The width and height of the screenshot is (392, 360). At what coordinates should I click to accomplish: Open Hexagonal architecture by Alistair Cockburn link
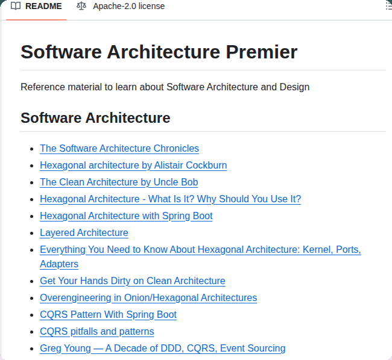pyautogui.click(x=133, y=166)
